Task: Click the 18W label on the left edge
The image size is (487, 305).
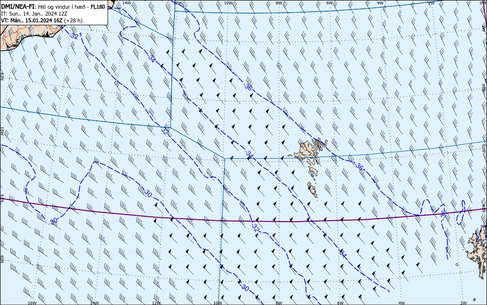Action: [2, 131]
